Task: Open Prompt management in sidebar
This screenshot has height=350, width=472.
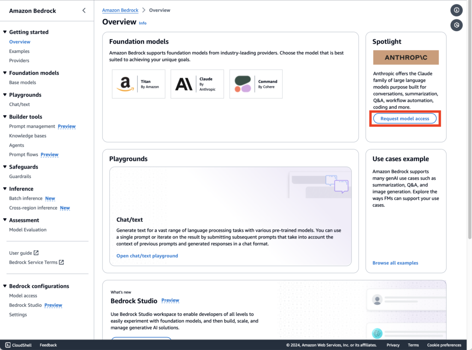Action: pyautogui.click(x=32, y=126)
